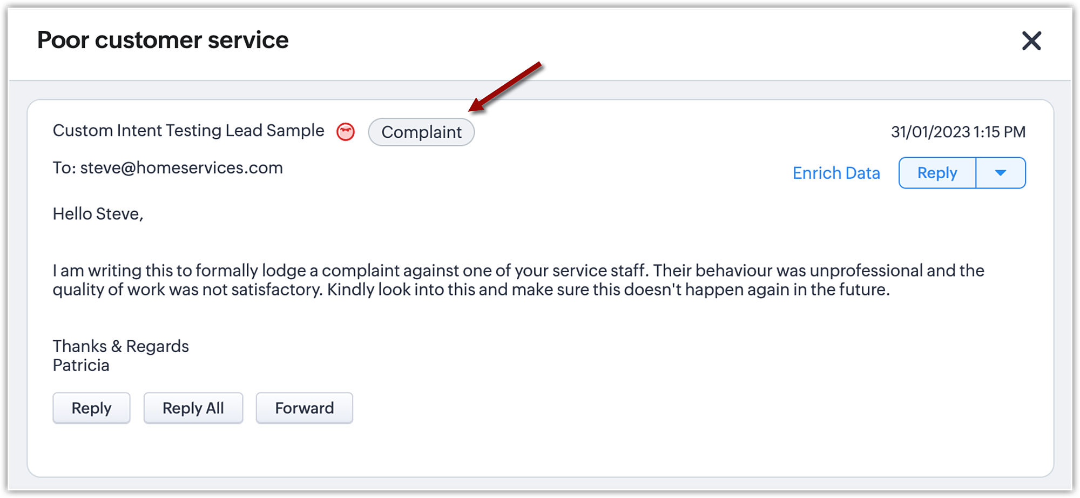Open sender Custom Intent Testing Lead Sample
Viewport: 1080px width, 498px height.
188,131
